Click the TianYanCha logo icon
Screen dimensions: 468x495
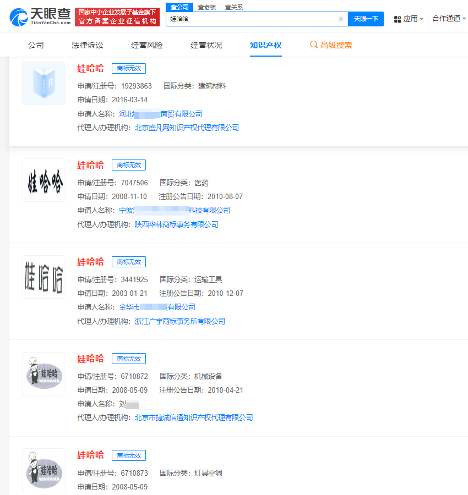pos(18,16)
